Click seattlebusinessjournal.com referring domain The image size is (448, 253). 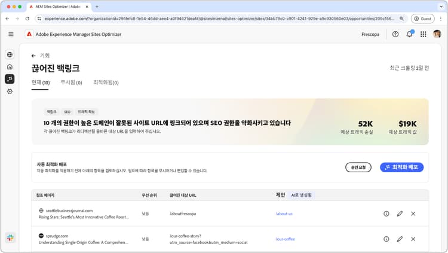69,211
